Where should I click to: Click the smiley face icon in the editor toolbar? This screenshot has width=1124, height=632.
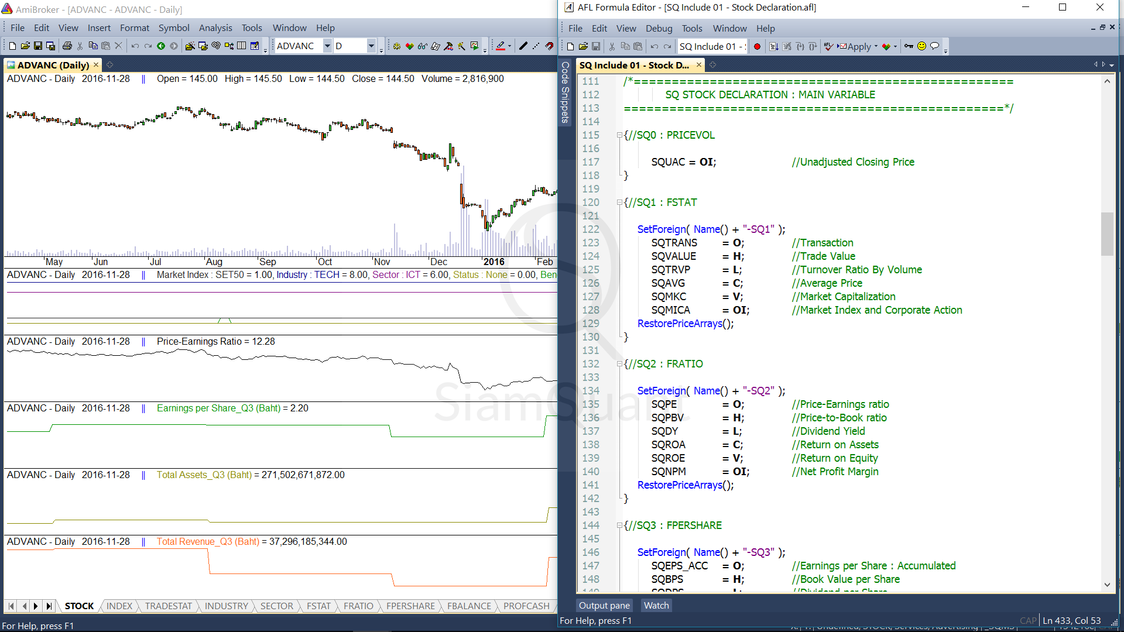921,47
